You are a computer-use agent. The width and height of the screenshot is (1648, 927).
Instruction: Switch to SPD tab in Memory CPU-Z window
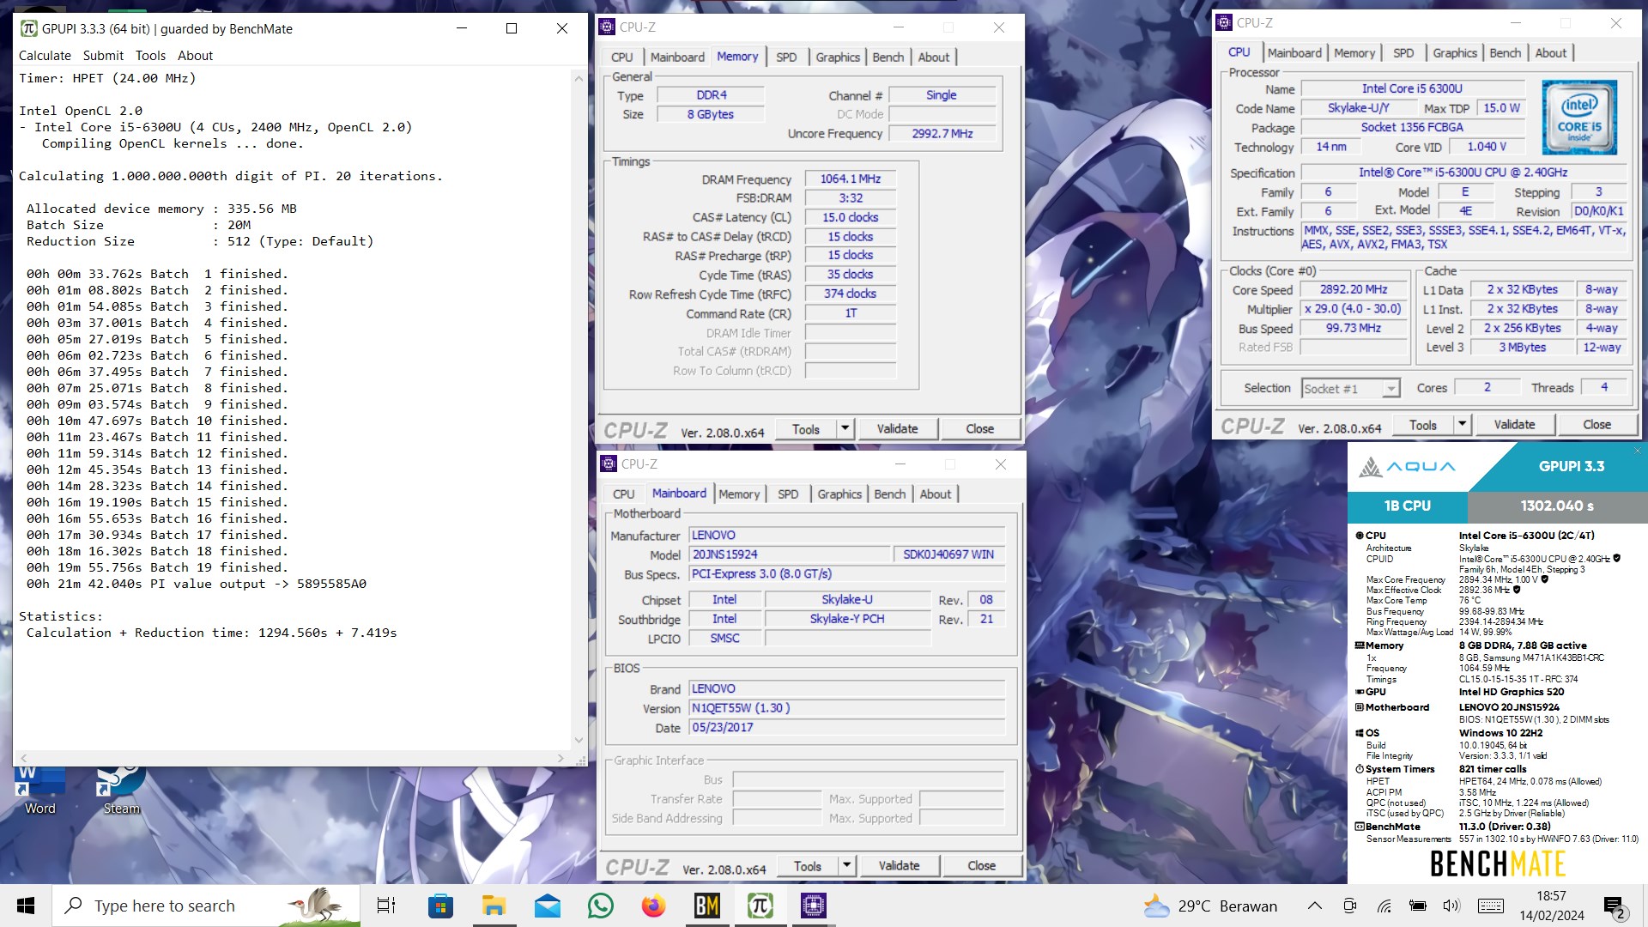click(x=786, y=58)
